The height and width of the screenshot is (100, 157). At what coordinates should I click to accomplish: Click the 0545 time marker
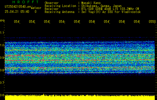tap(77, 22)
